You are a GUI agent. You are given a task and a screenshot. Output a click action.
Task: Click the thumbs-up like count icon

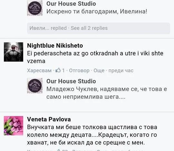click(x=58, y=70)
